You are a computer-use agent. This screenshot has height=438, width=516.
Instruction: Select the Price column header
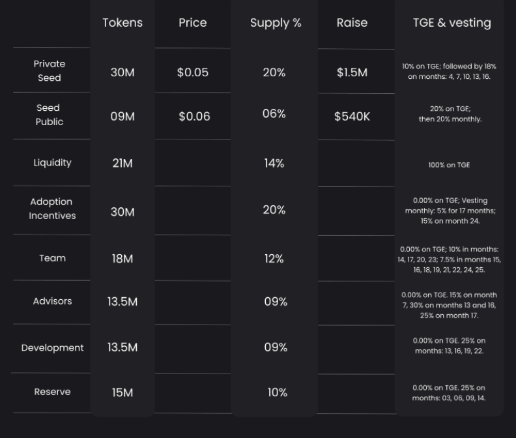pos(193,23)
